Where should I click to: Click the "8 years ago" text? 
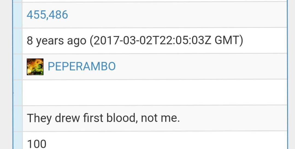[x=57, y=41]
